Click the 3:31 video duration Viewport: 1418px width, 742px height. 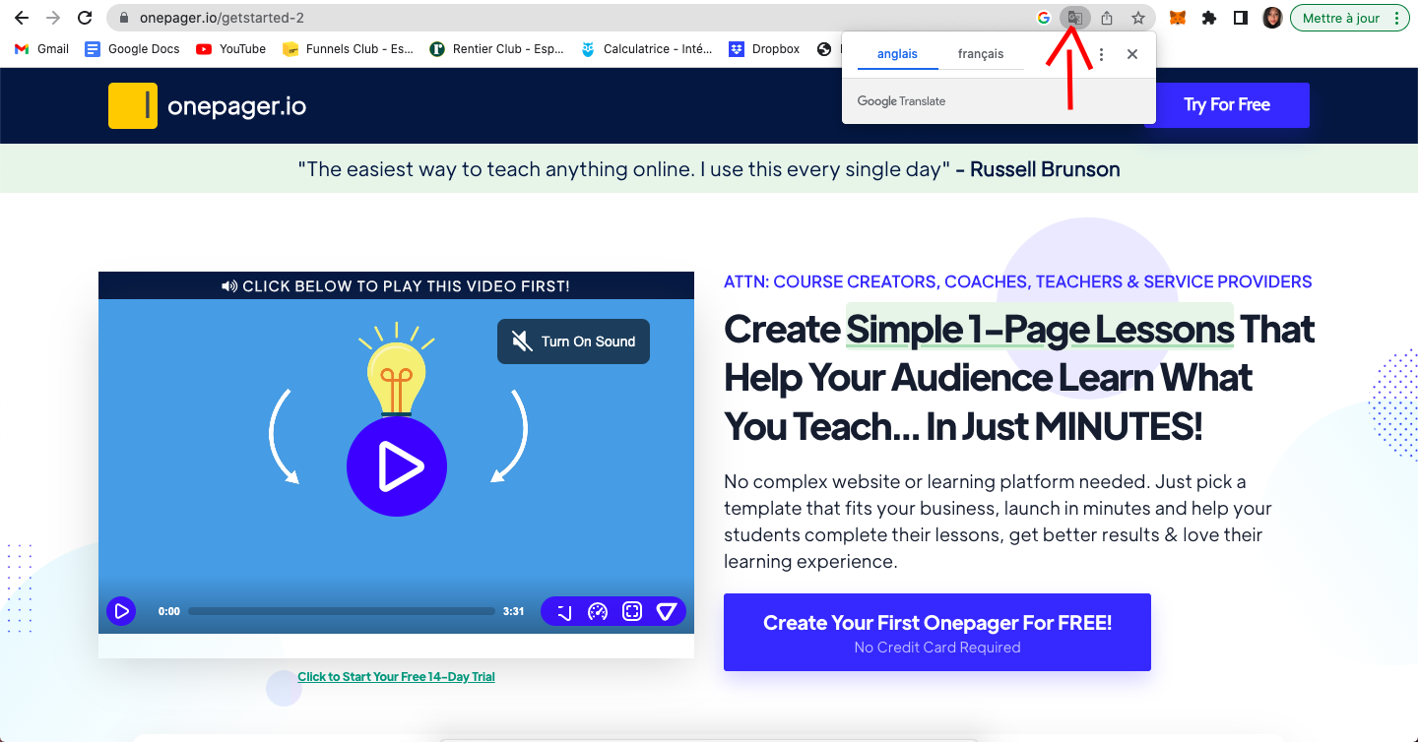click(513, 611)
